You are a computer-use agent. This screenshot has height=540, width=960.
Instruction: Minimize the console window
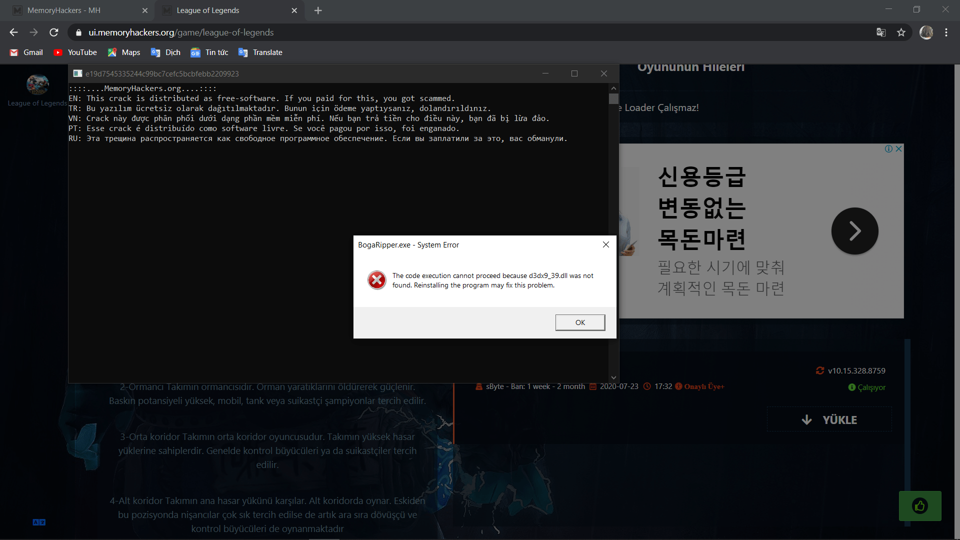[x=545, y=73]
